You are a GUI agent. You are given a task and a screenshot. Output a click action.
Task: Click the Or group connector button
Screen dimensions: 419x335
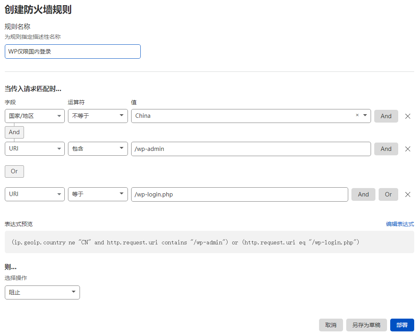tap(14, 171)
